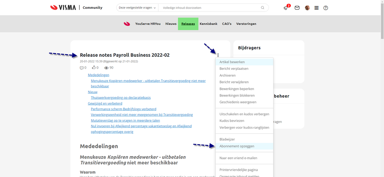Screen dimensions: 384x177
Task: Follow the 'Nieuw' contents link
Action: point(93,92)
